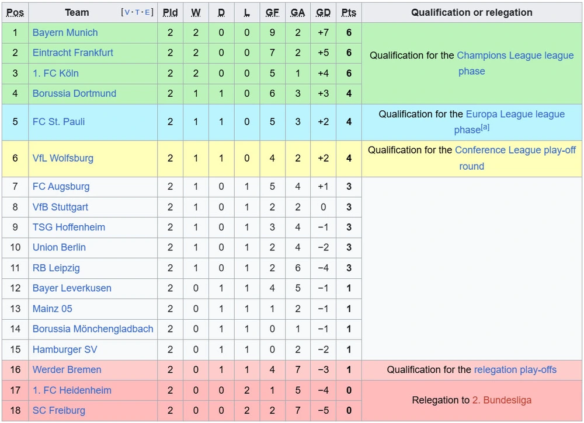The width and height of the screenshot is (584, 423).
Task: Follow the relegation play-offs link
Action: [x=515, y=370]
